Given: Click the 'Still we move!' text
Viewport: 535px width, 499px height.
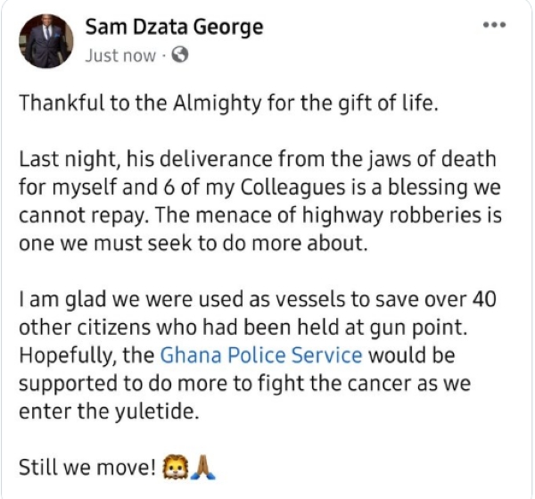Looking at the screenshot, I should 87,467.
